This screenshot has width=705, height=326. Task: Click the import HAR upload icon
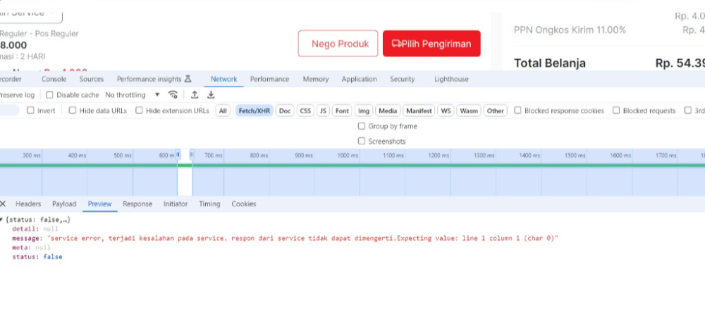[x=195, y=95]
